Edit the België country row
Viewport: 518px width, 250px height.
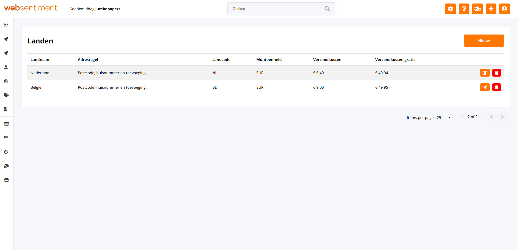pos(485,87)
